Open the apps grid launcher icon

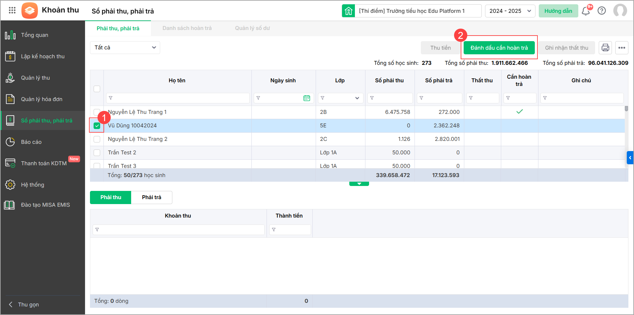[x=12, y=11]
